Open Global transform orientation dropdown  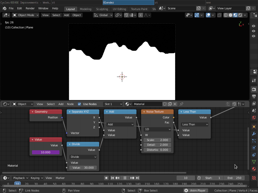pyautogui.click(x=103, y=15)
